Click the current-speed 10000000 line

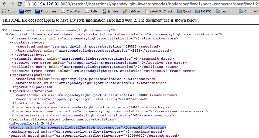pos(94,136)
